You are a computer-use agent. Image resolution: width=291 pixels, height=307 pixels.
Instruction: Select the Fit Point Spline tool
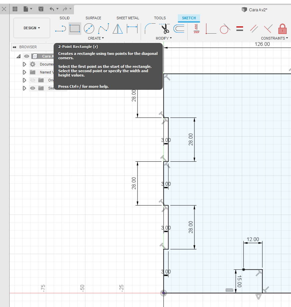[x=104, y=29]
